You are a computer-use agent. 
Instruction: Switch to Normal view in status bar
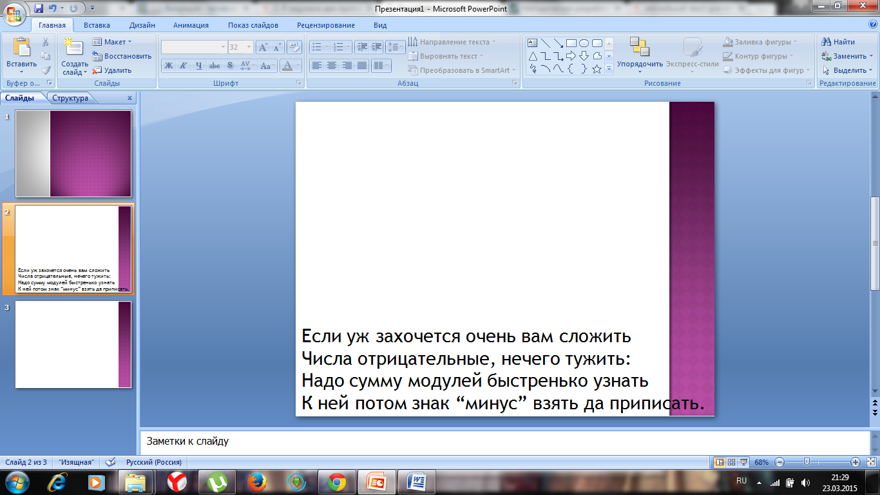(x=720, y=462)
